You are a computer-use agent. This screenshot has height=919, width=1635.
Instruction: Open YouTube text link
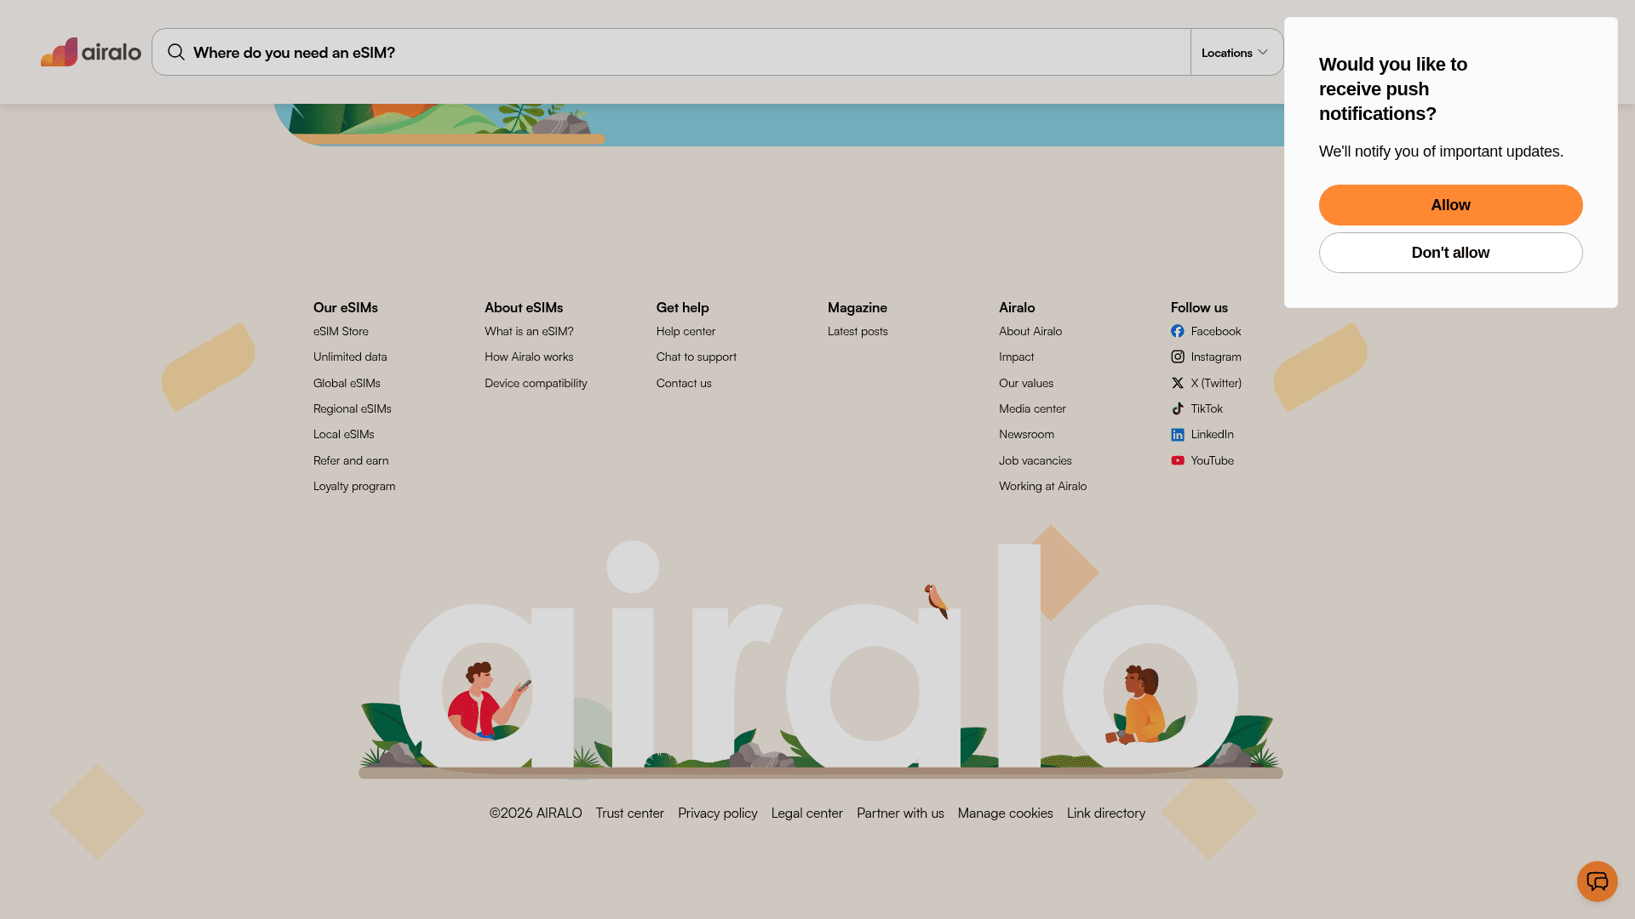tap(1212, 460)
